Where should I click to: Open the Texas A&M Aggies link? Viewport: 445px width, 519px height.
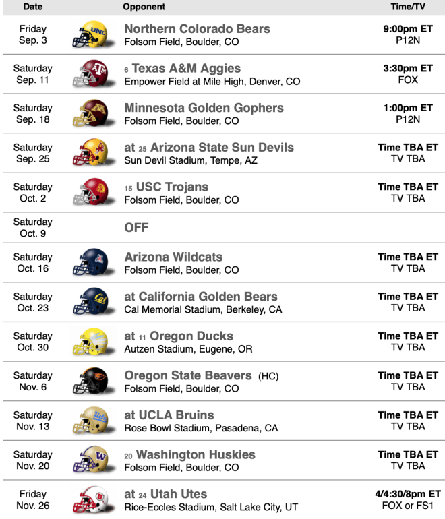tap(186, 68)
